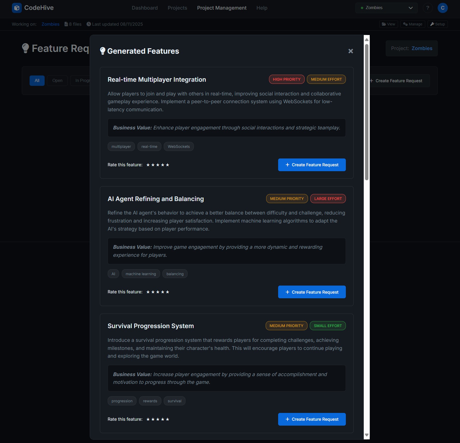Toggle a star rating for Survival Progression System
The width and height of the screenshot is (460, 443).
click(x=158, y=419)
